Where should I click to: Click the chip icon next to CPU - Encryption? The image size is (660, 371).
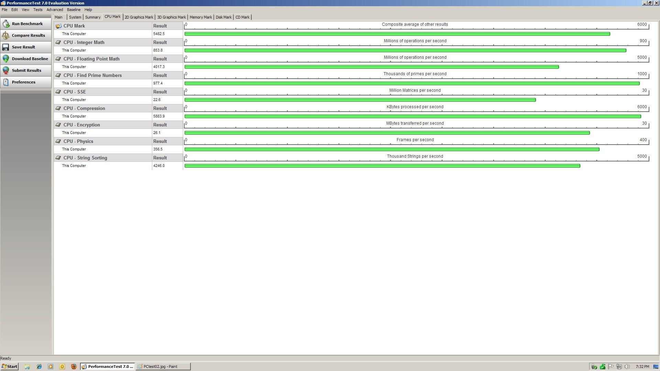pos(58,125)
